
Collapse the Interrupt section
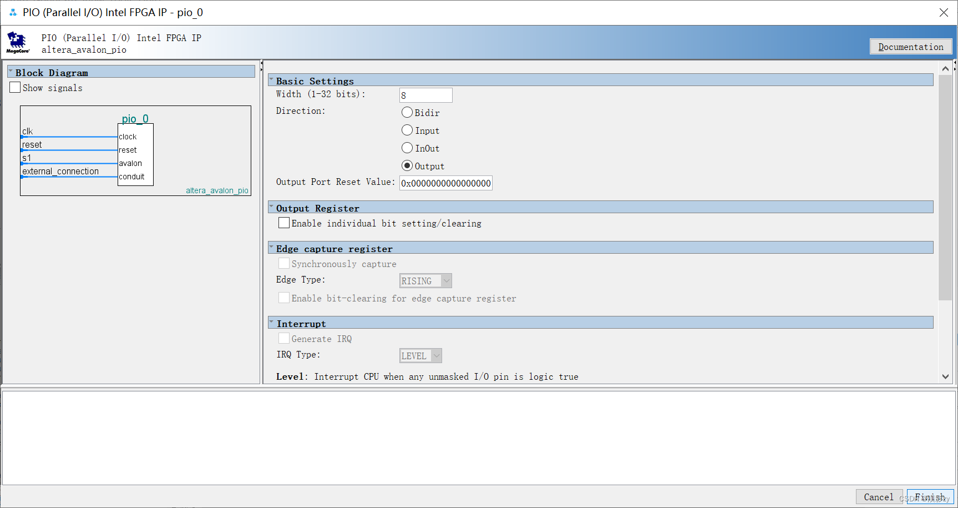coord(272,323)
